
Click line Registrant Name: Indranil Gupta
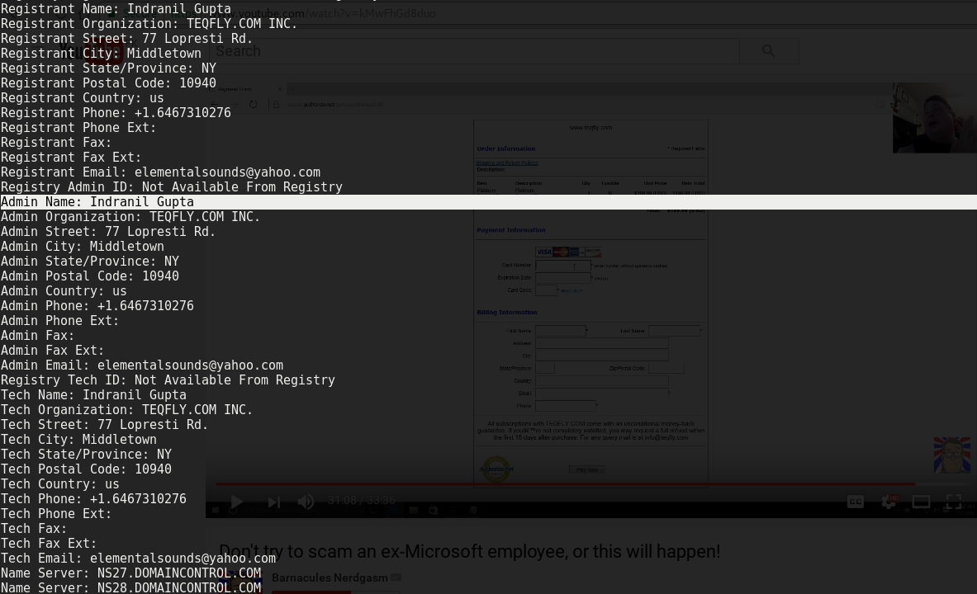[x=116, y=9]
